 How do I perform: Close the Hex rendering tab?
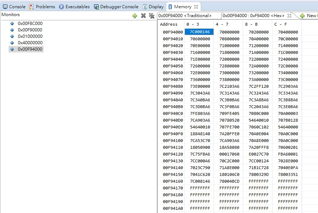290,16
